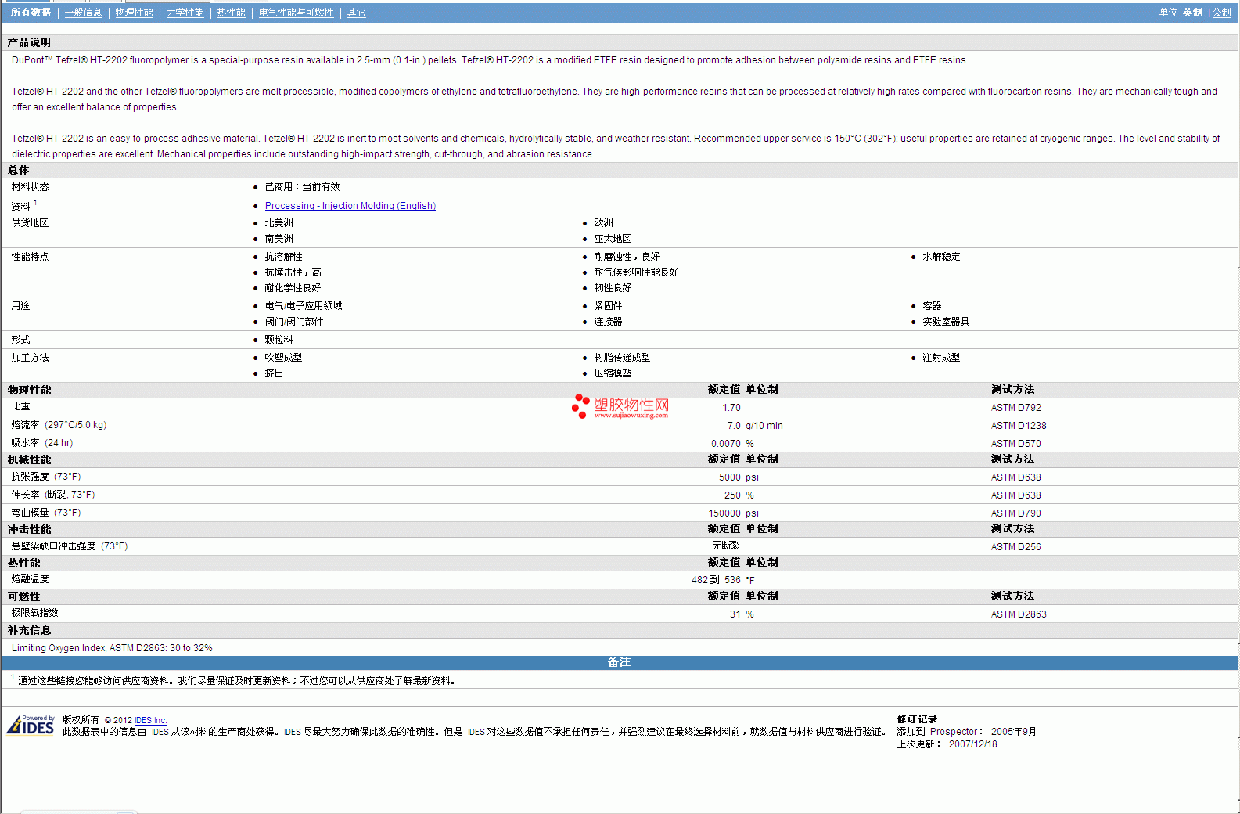Click the 极限氧指数 row label
The width and height of the screenshot is (1240, 814).
[x=34, y=613]
